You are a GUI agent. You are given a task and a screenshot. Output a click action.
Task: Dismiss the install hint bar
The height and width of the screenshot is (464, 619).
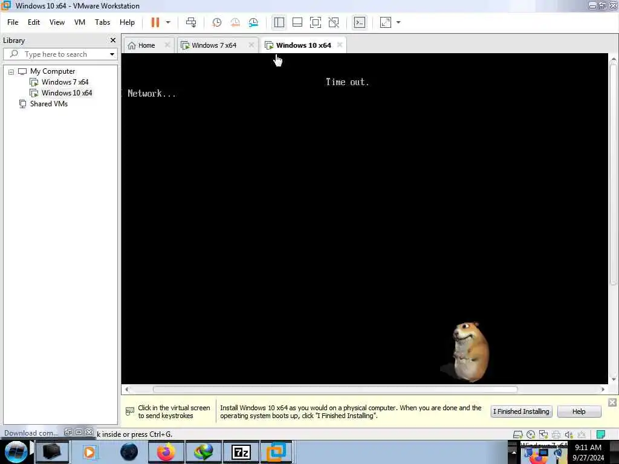pyautogui.click(x=612, y=402)
